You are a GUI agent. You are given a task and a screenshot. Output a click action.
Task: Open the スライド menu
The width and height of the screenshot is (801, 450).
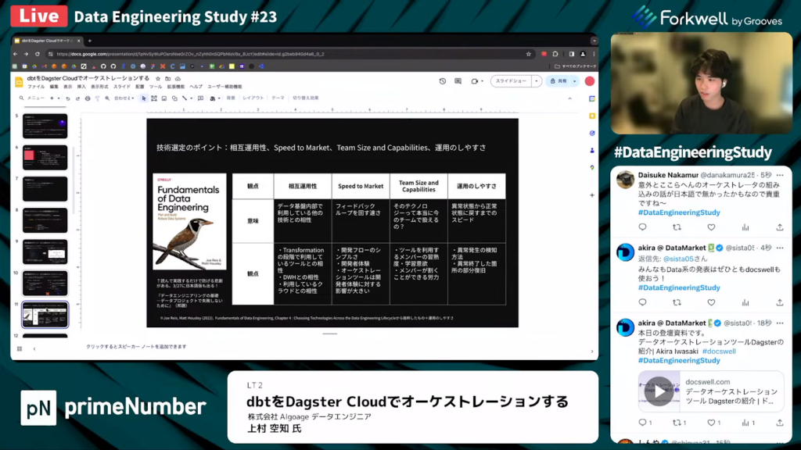(x=122, y=87)
